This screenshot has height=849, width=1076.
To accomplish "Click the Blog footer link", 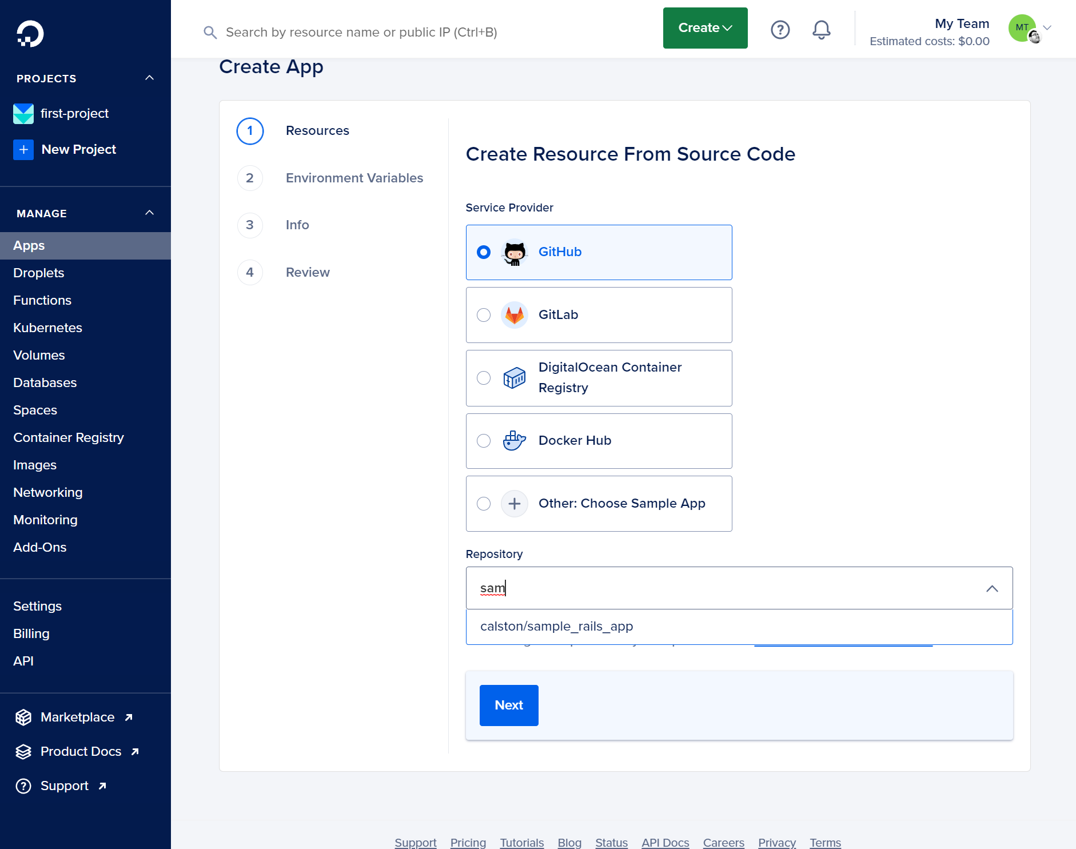I will coord(569,842).
